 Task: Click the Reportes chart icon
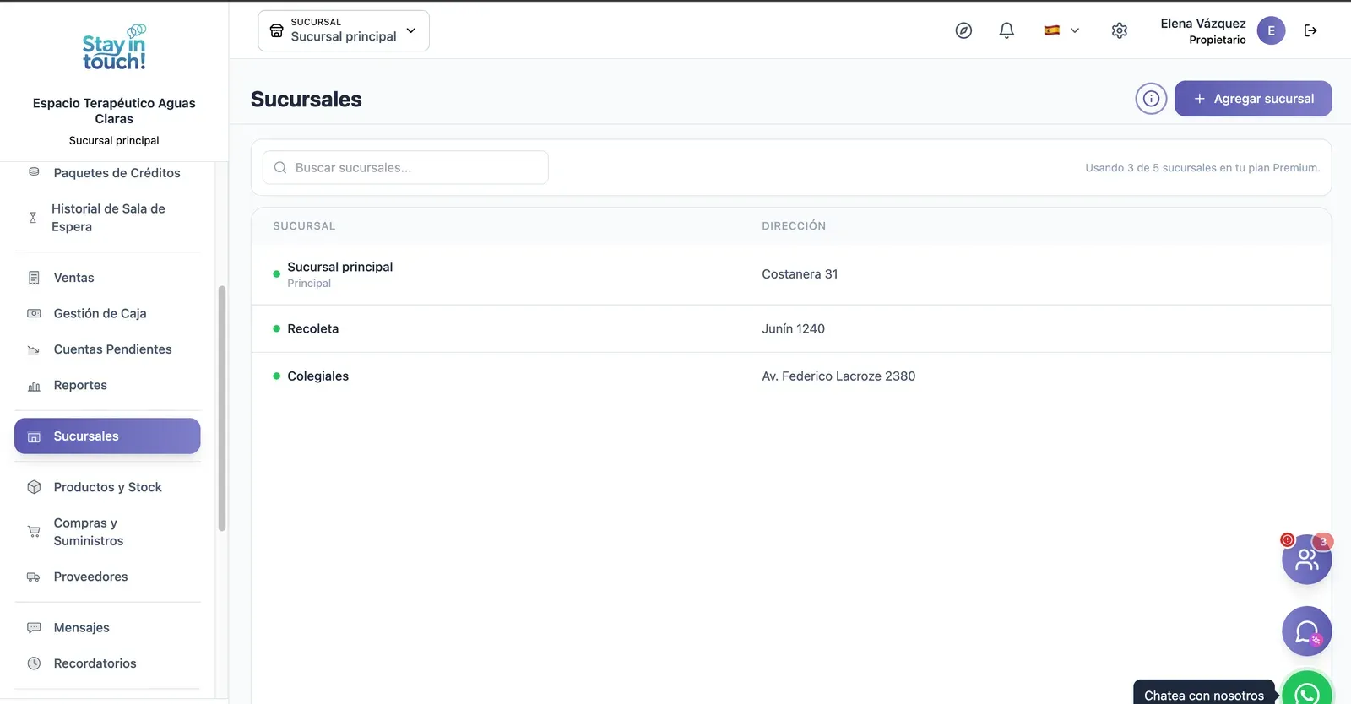[34, 386]
